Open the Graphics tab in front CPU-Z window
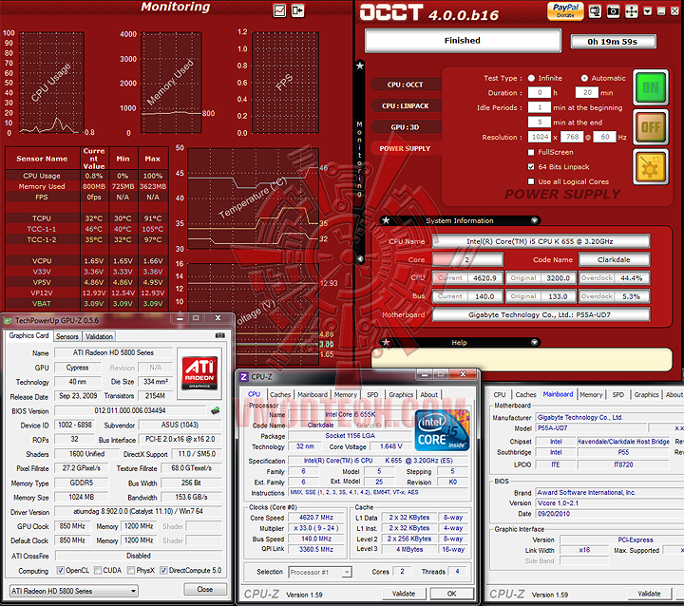The width and height of the screenshot is (684, 606). click(401, 394)
